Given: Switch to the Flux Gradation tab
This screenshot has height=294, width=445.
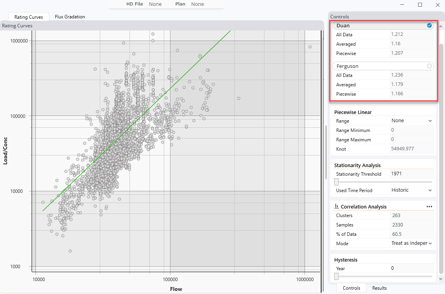Looking at the screenshot, I should [x=70, y=17].
